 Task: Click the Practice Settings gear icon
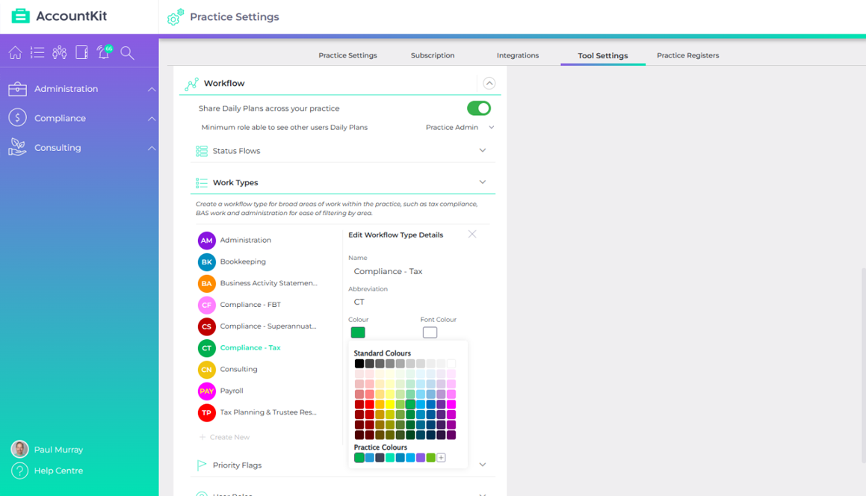(176, 17)
